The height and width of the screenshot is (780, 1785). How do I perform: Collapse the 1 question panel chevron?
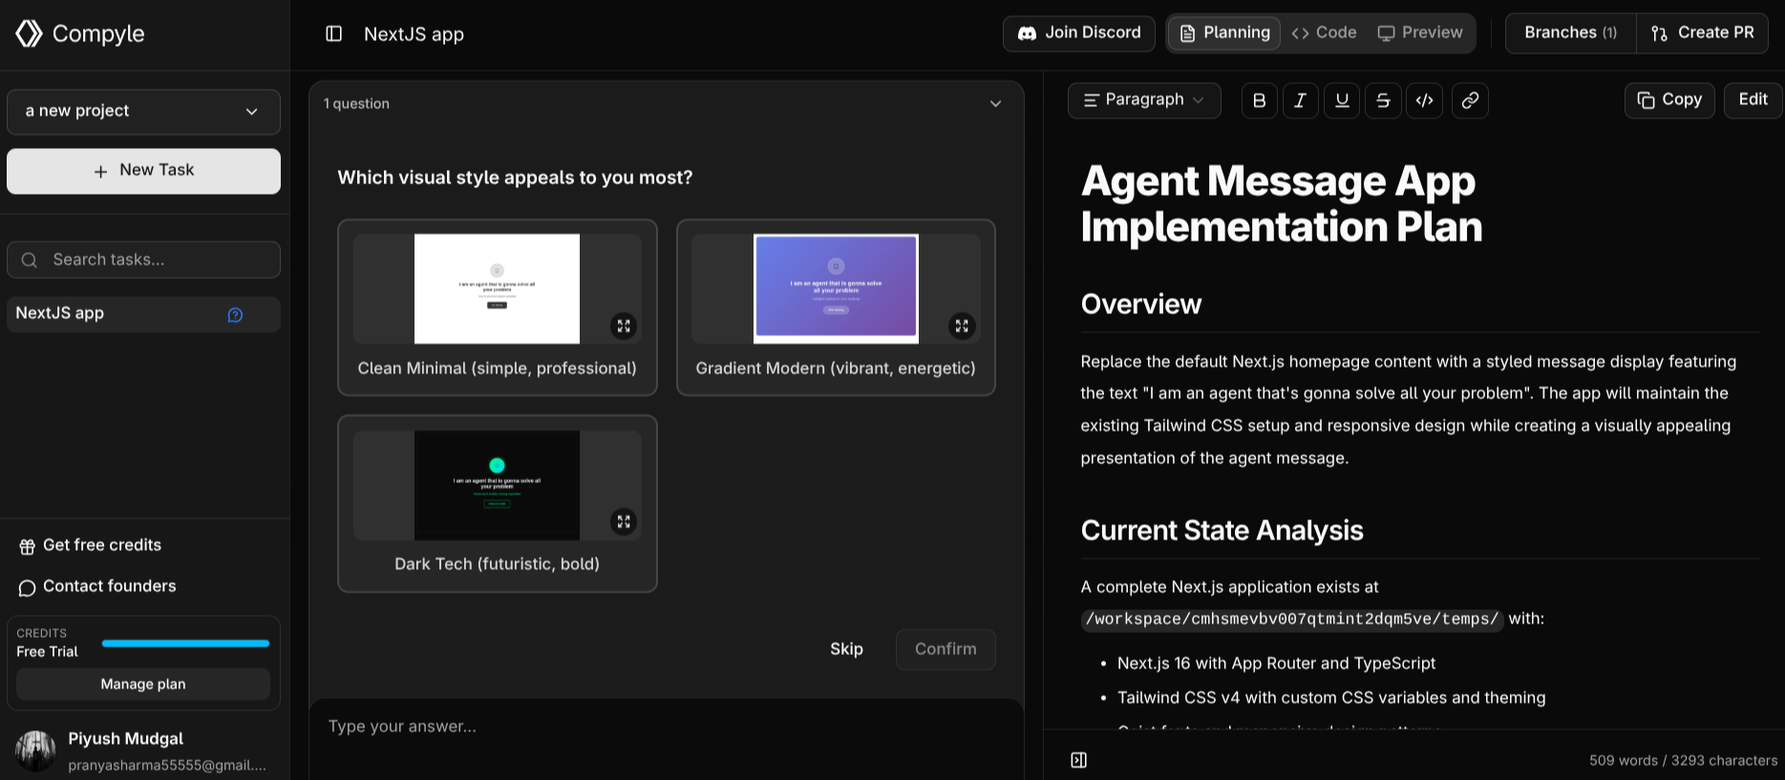coord(995,103)
